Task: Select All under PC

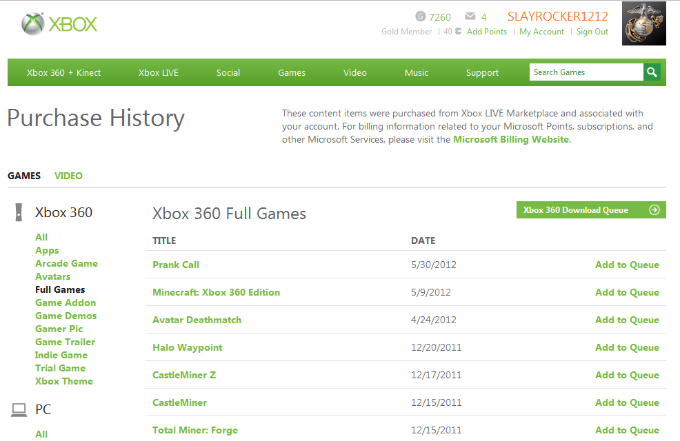Action: tap(41, 434)
